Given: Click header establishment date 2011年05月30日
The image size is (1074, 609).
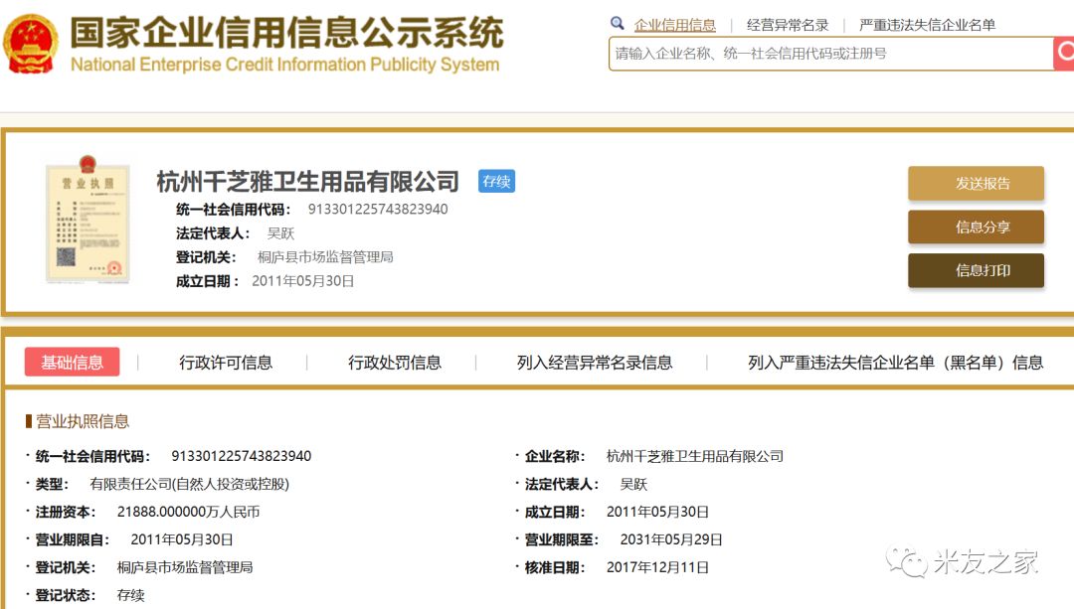Looking at the screenshot, I should (302, 281).
